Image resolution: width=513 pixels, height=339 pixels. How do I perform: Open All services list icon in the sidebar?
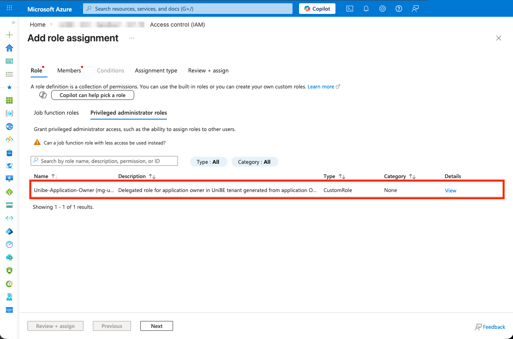[9, 74]
